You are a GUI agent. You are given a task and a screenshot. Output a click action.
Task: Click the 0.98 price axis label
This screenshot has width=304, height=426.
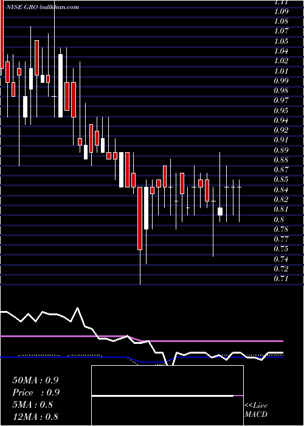(x=281, y=91)
